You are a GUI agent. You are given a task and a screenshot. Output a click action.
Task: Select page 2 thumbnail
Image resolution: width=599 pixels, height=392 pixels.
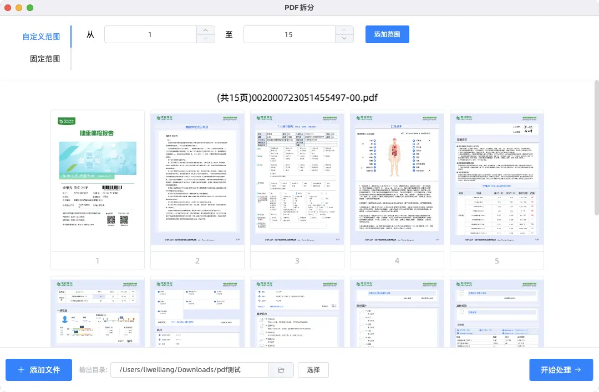pos(197,190)
